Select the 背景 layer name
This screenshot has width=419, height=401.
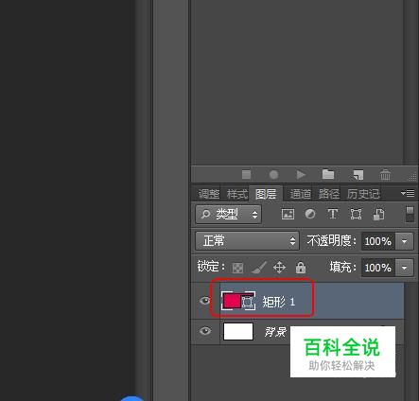[275, 332]
